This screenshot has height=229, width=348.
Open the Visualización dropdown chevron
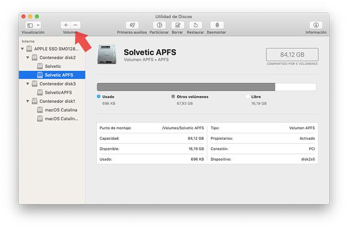(x=38, y=25)
